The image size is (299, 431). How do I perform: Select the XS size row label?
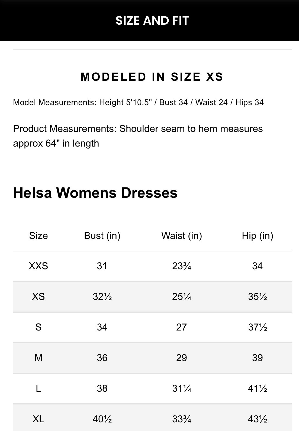[38, 297]
